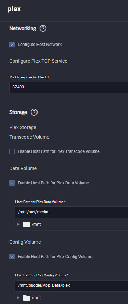Select the /mnt entry below /mnt/puddle/App_Data/plex

(36, 297)
